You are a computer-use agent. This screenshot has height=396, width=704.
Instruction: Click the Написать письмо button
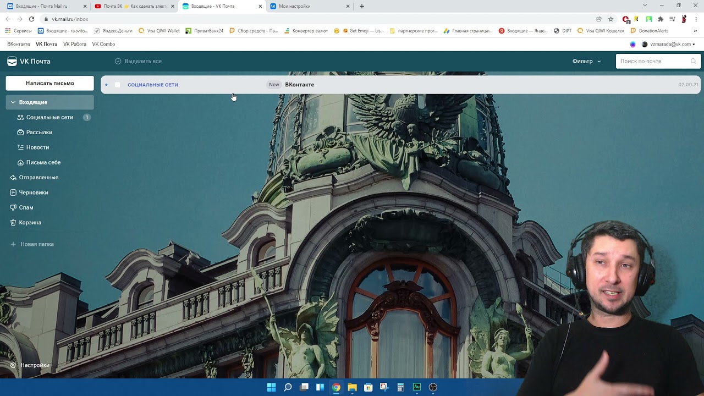point(50,84)
